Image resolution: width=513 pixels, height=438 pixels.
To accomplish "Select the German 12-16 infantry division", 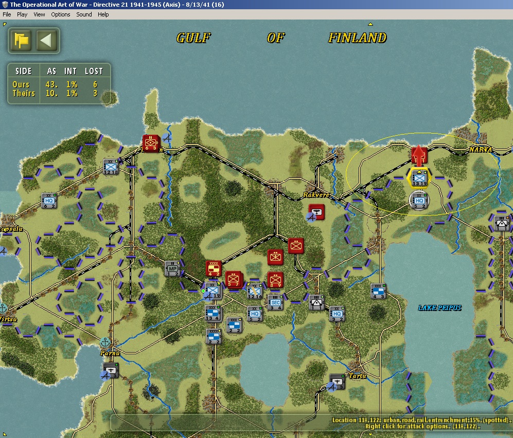I will point(255,291).
